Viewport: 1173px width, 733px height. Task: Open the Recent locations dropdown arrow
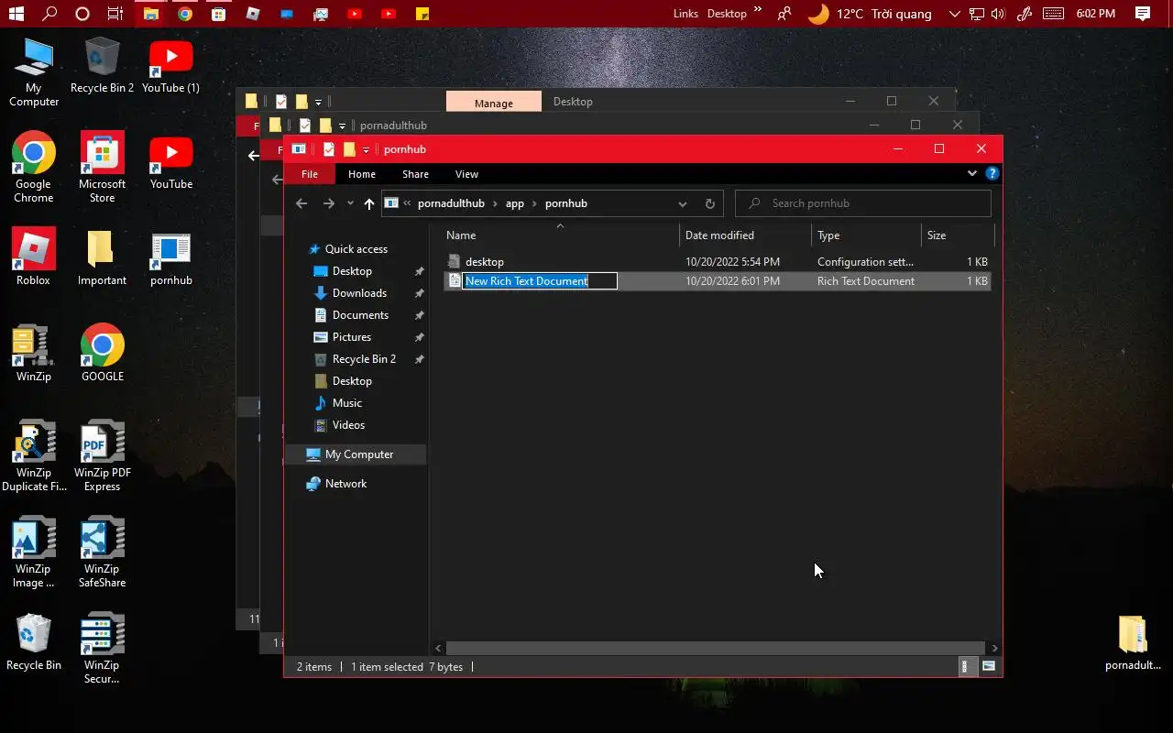click(x=350, y=203)
